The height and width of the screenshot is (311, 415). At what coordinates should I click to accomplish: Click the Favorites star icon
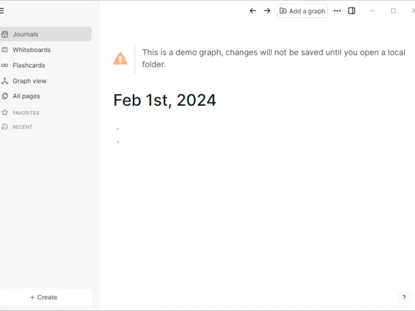click(x=5, y=112)
